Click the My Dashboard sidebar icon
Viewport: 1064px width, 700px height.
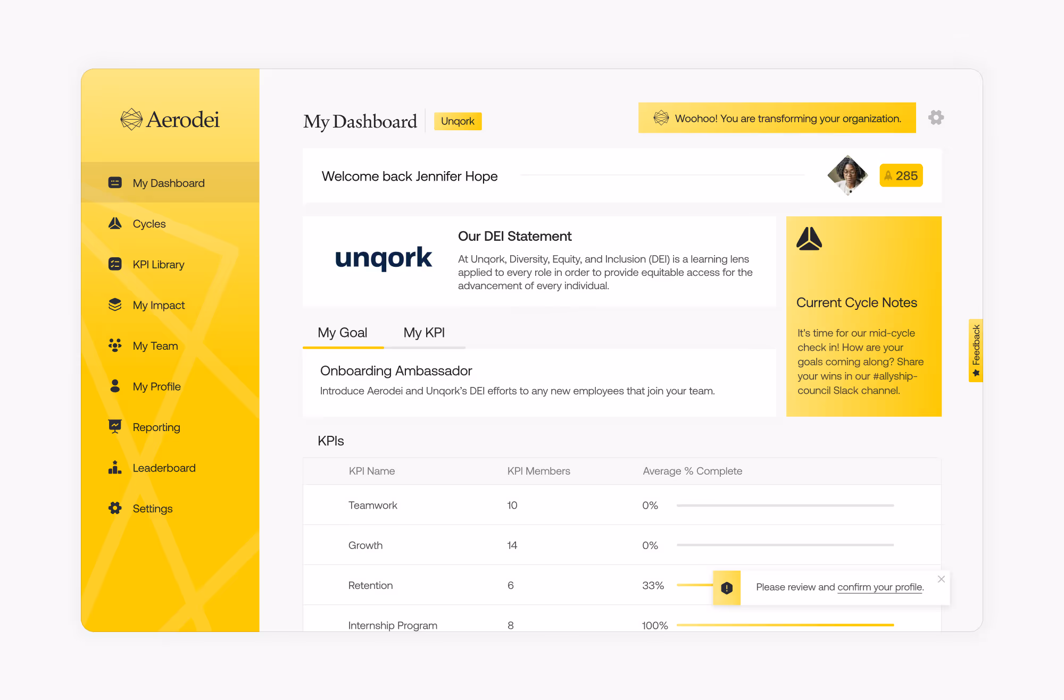[115, 183]
